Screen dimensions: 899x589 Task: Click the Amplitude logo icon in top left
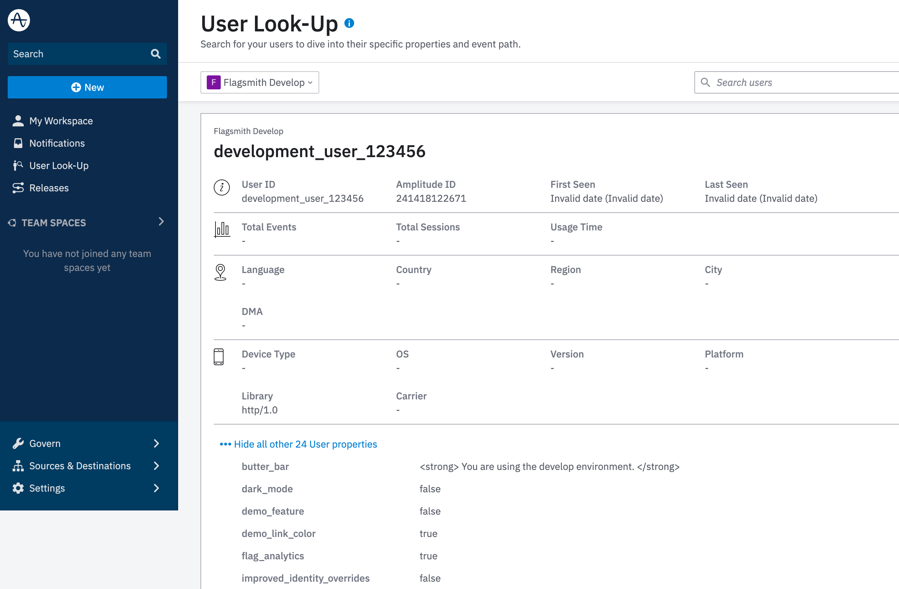(x=19, y=20)
